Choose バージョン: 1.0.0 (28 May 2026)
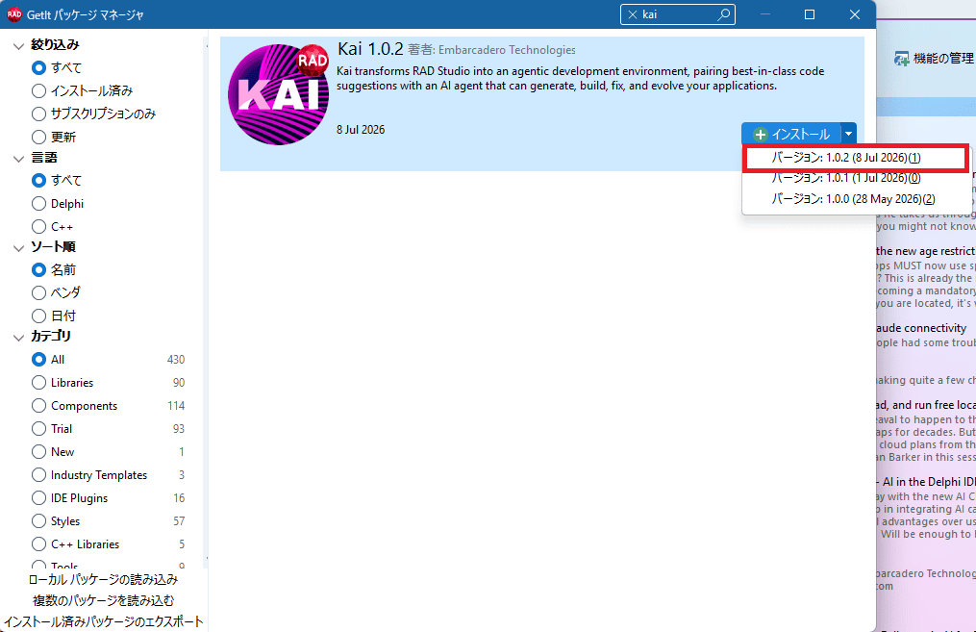 coord(856,199)
